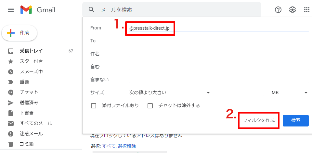Click the 選択解除 link

pyautogui.click(x=127, y=146)
